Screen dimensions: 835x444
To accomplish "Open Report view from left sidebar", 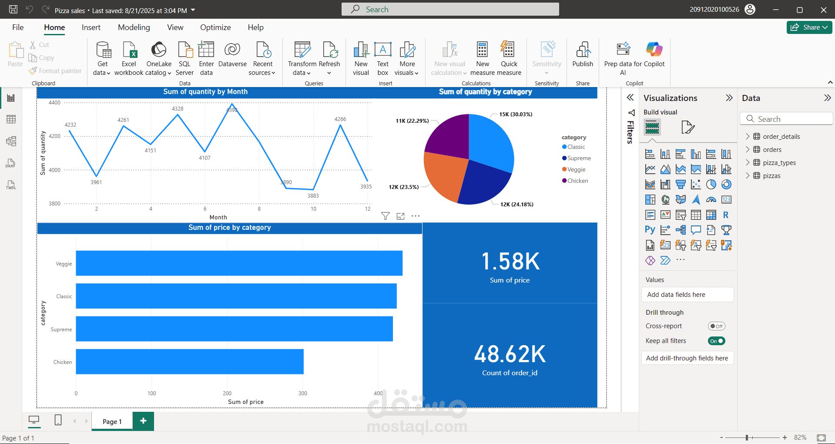I will [11, 98].
